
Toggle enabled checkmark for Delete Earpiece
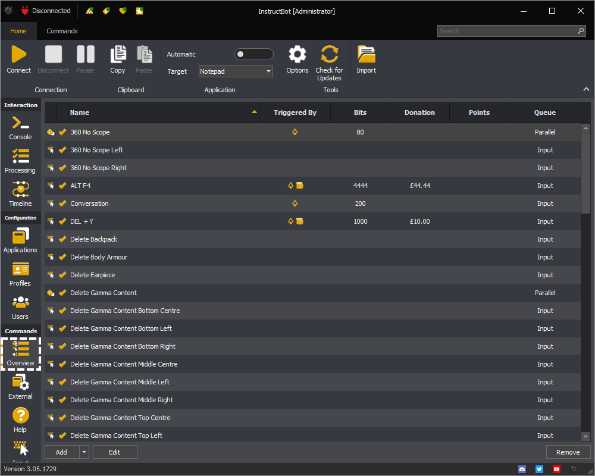(62, 275)
